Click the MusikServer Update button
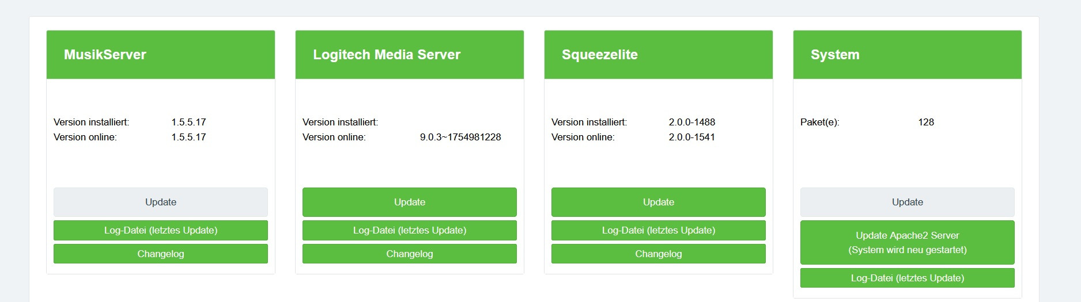This screenshot has height=302, width=1081. pyautogui.click(x=160, y=202)
